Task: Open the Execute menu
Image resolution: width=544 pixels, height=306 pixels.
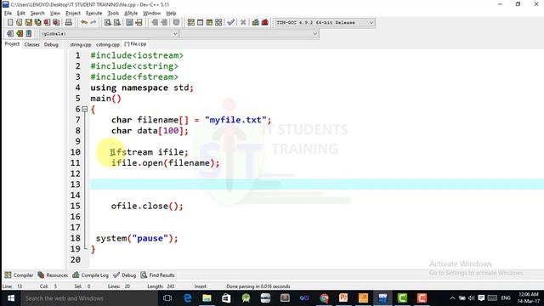Action: (x=94, y=14)
